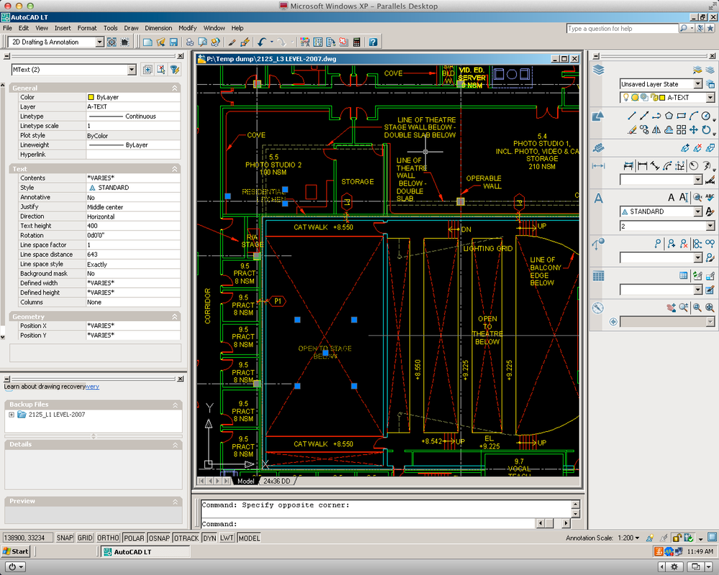
Task: Click the Insert Table icon
Action: coord(683,276)
